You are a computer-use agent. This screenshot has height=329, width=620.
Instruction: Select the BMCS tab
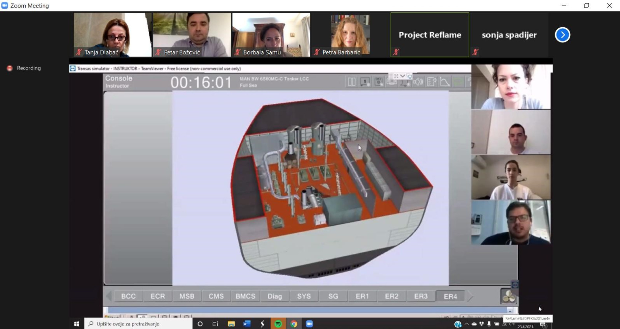coord(245,296)
